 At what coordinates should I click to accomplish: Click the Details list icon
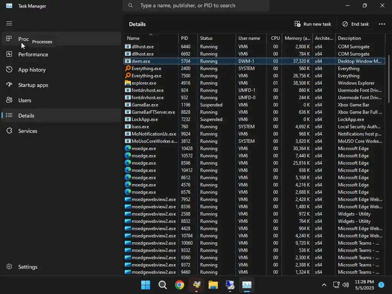(x=9, y=115)
